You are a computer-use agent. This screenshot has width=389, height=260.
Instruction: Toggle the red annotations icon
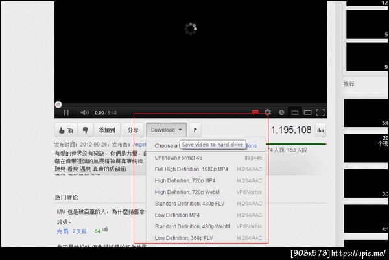click(255, 112)
